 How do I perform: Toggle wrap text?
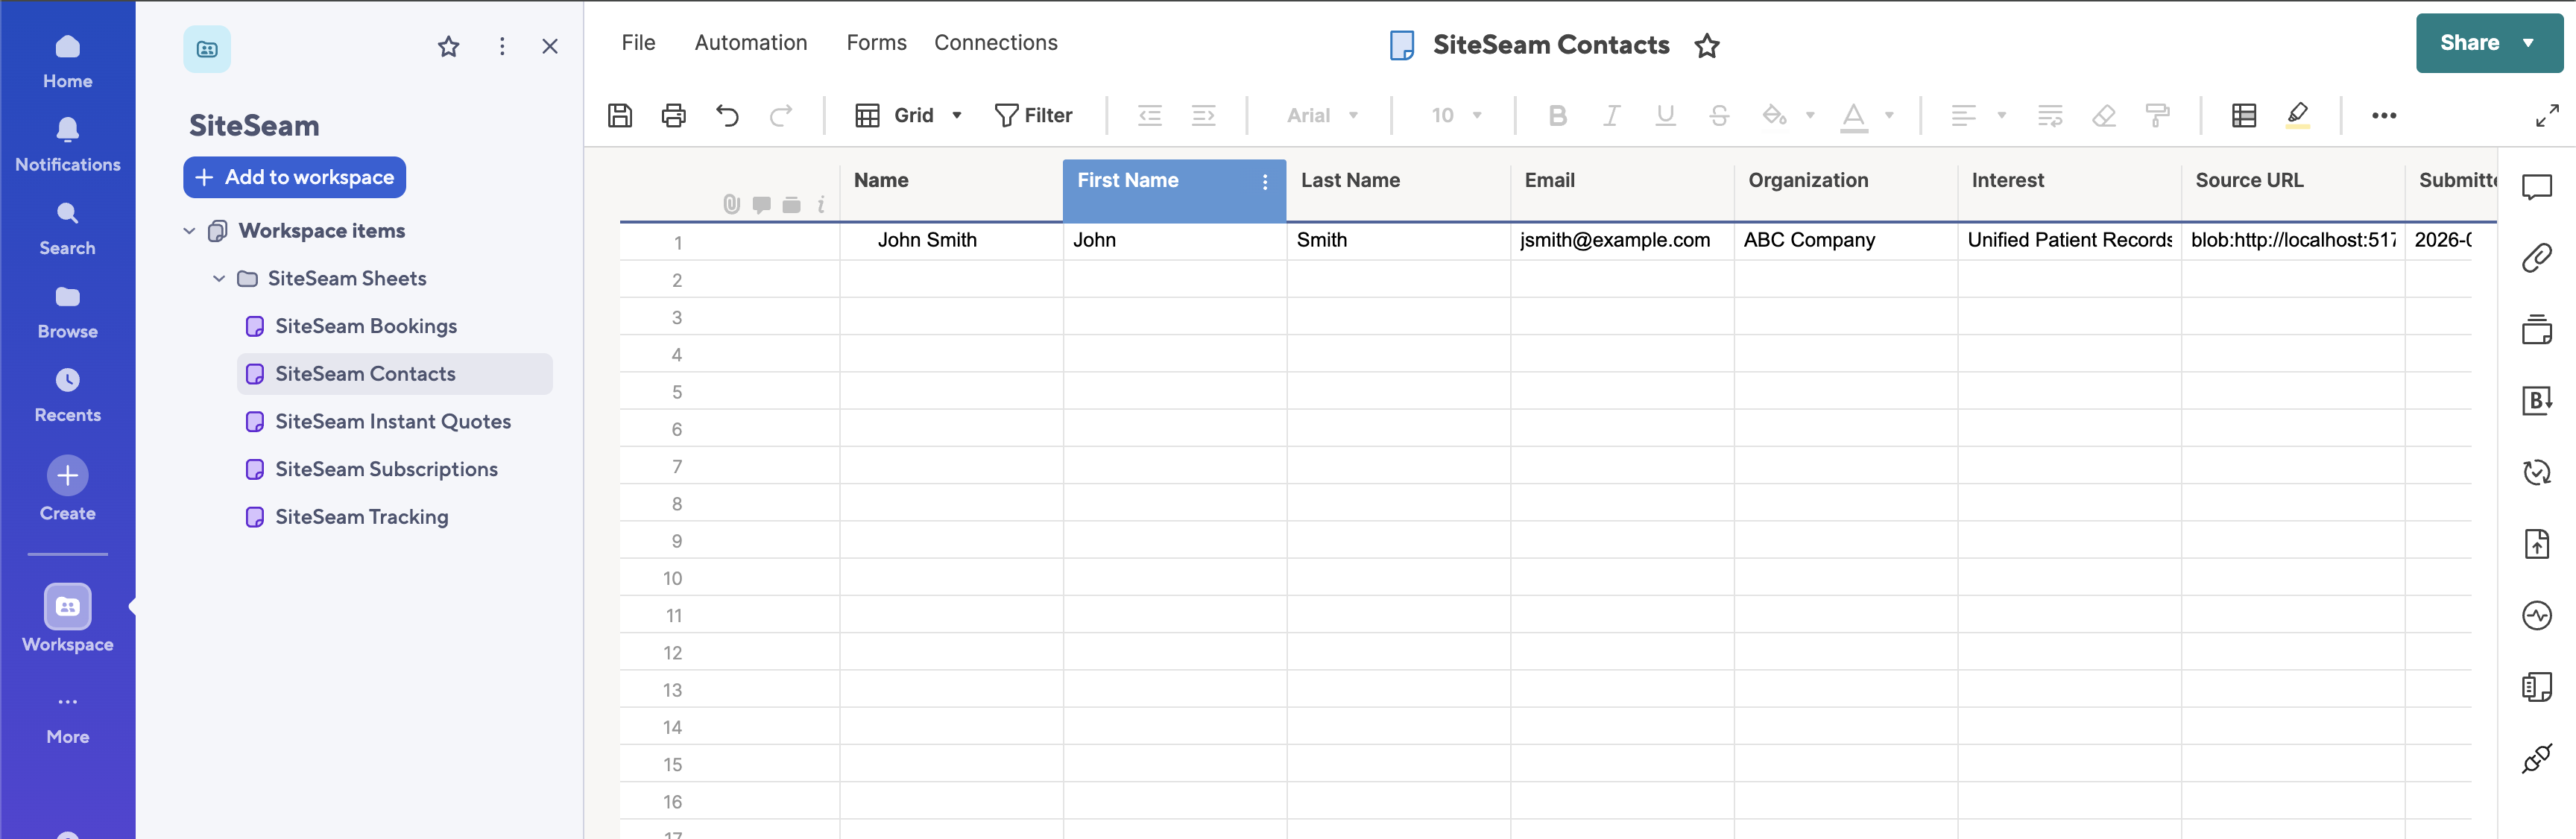point(2050,115)
